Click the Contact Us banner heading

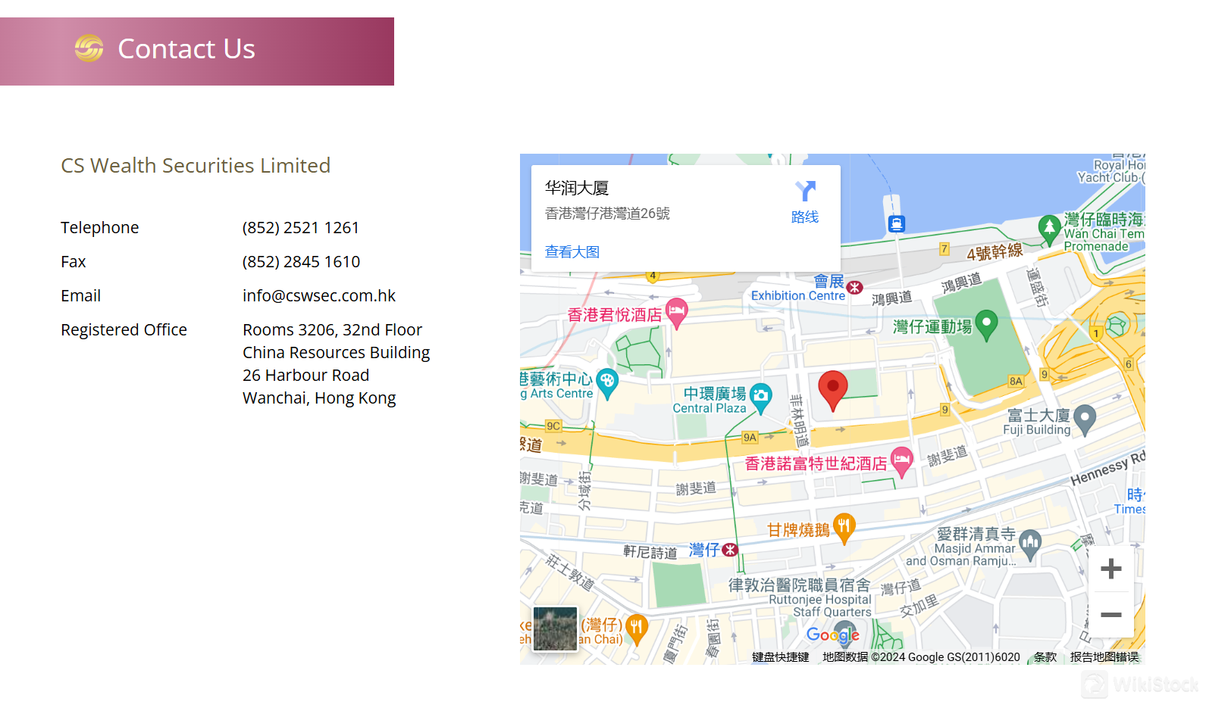tap(186, 49)
